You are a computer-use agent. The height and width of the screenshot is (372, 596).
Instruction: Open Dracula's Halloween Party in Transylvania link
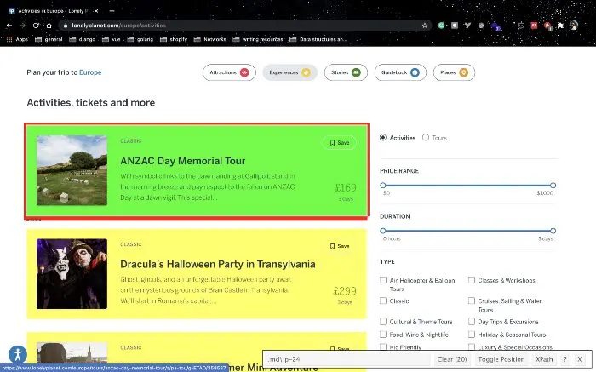coord(218,264)
